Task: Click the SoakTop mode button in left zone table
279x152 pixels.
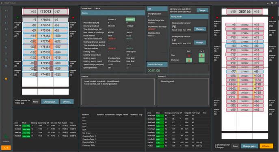Action: (26, 126)
